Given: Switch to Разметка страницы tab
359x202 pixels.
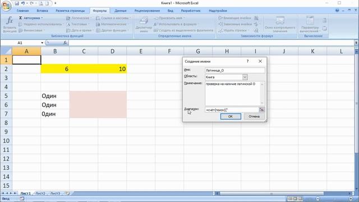Looking at the screenshot, I should pos(70,11).
